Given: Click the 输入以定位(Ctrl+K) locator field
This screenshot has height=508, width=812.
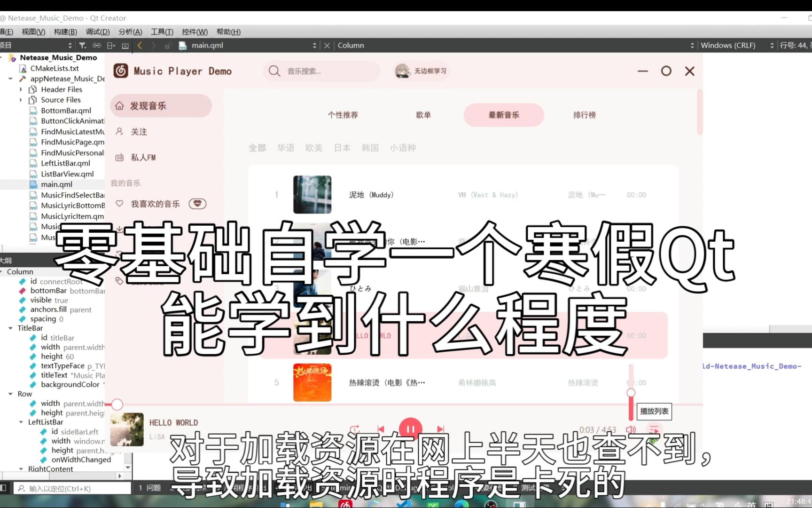Looking at the screenshot, I should 72,488.
